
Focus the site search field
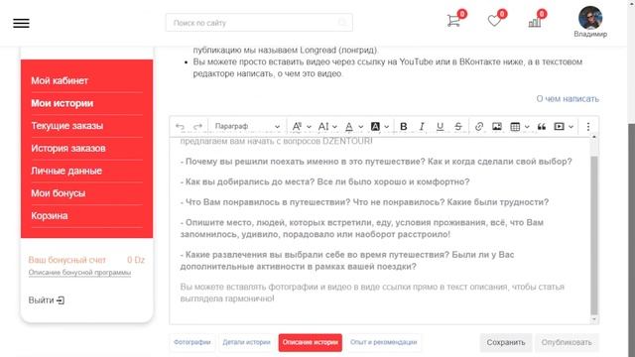click(x=259, y=23)
